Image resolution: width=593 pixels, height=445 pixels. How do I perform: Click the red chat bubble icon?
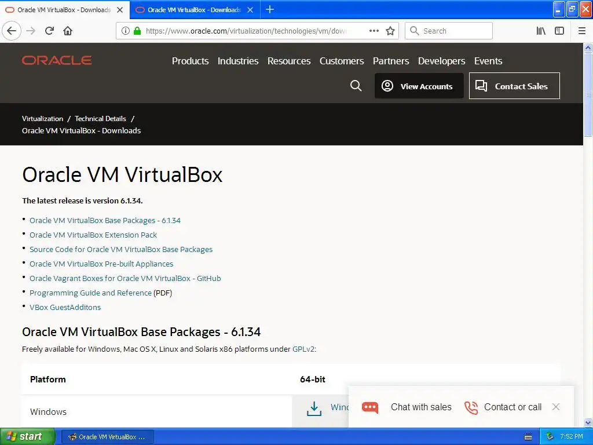pos(369,407)
